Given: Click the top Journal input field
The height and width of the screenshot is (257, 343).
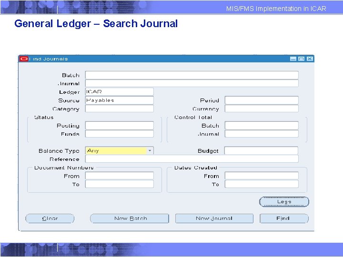Looking at the screenshot, I should click(192, 83).
